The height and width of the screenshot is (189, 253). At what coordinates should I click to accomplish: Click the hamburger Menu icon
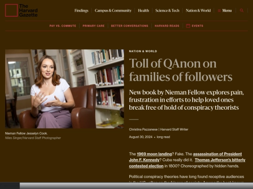pyautogui.click(x=219, y=11)
